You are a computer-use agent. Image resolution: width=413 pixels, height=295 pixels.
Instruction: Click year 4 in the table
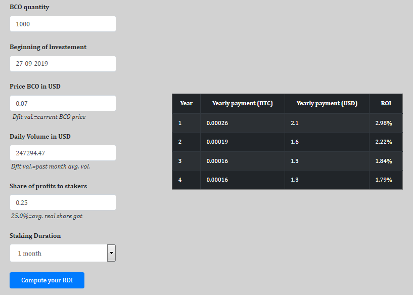pos(186,180)
